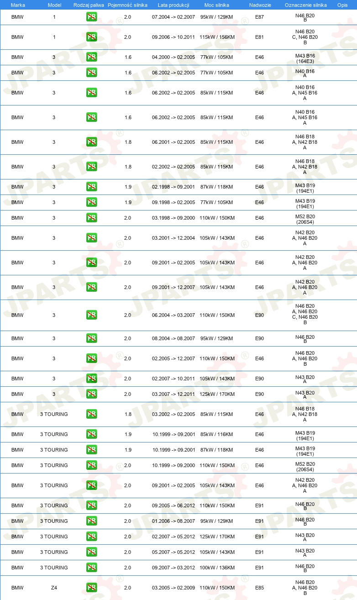Click fuel icon in the 03.2007 -> 12.2011 row

click(x=91, y=394)
